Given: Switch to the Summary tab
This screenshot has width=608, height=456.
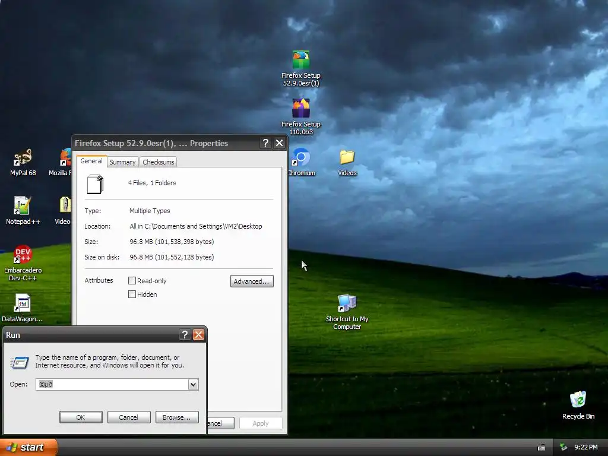Looking at the screenshot, I should click(122, 162).
